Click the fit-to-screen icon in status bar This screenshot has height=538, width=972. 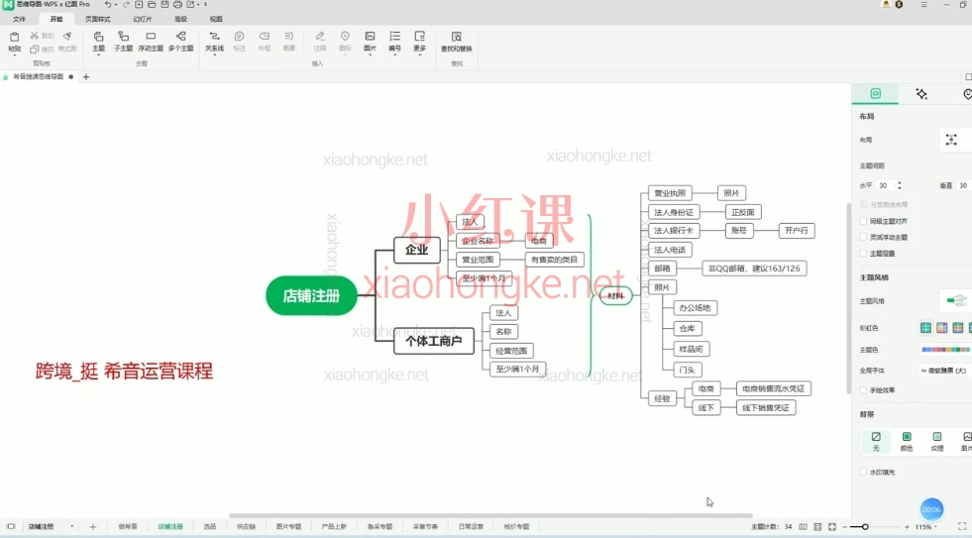pyautogui.click(x=832, y=526)
